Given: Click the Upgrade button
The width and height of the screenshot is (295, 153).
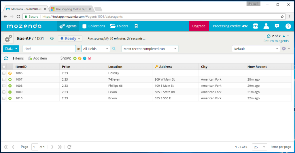Looking at the screenshot, I should coord(199,26).
